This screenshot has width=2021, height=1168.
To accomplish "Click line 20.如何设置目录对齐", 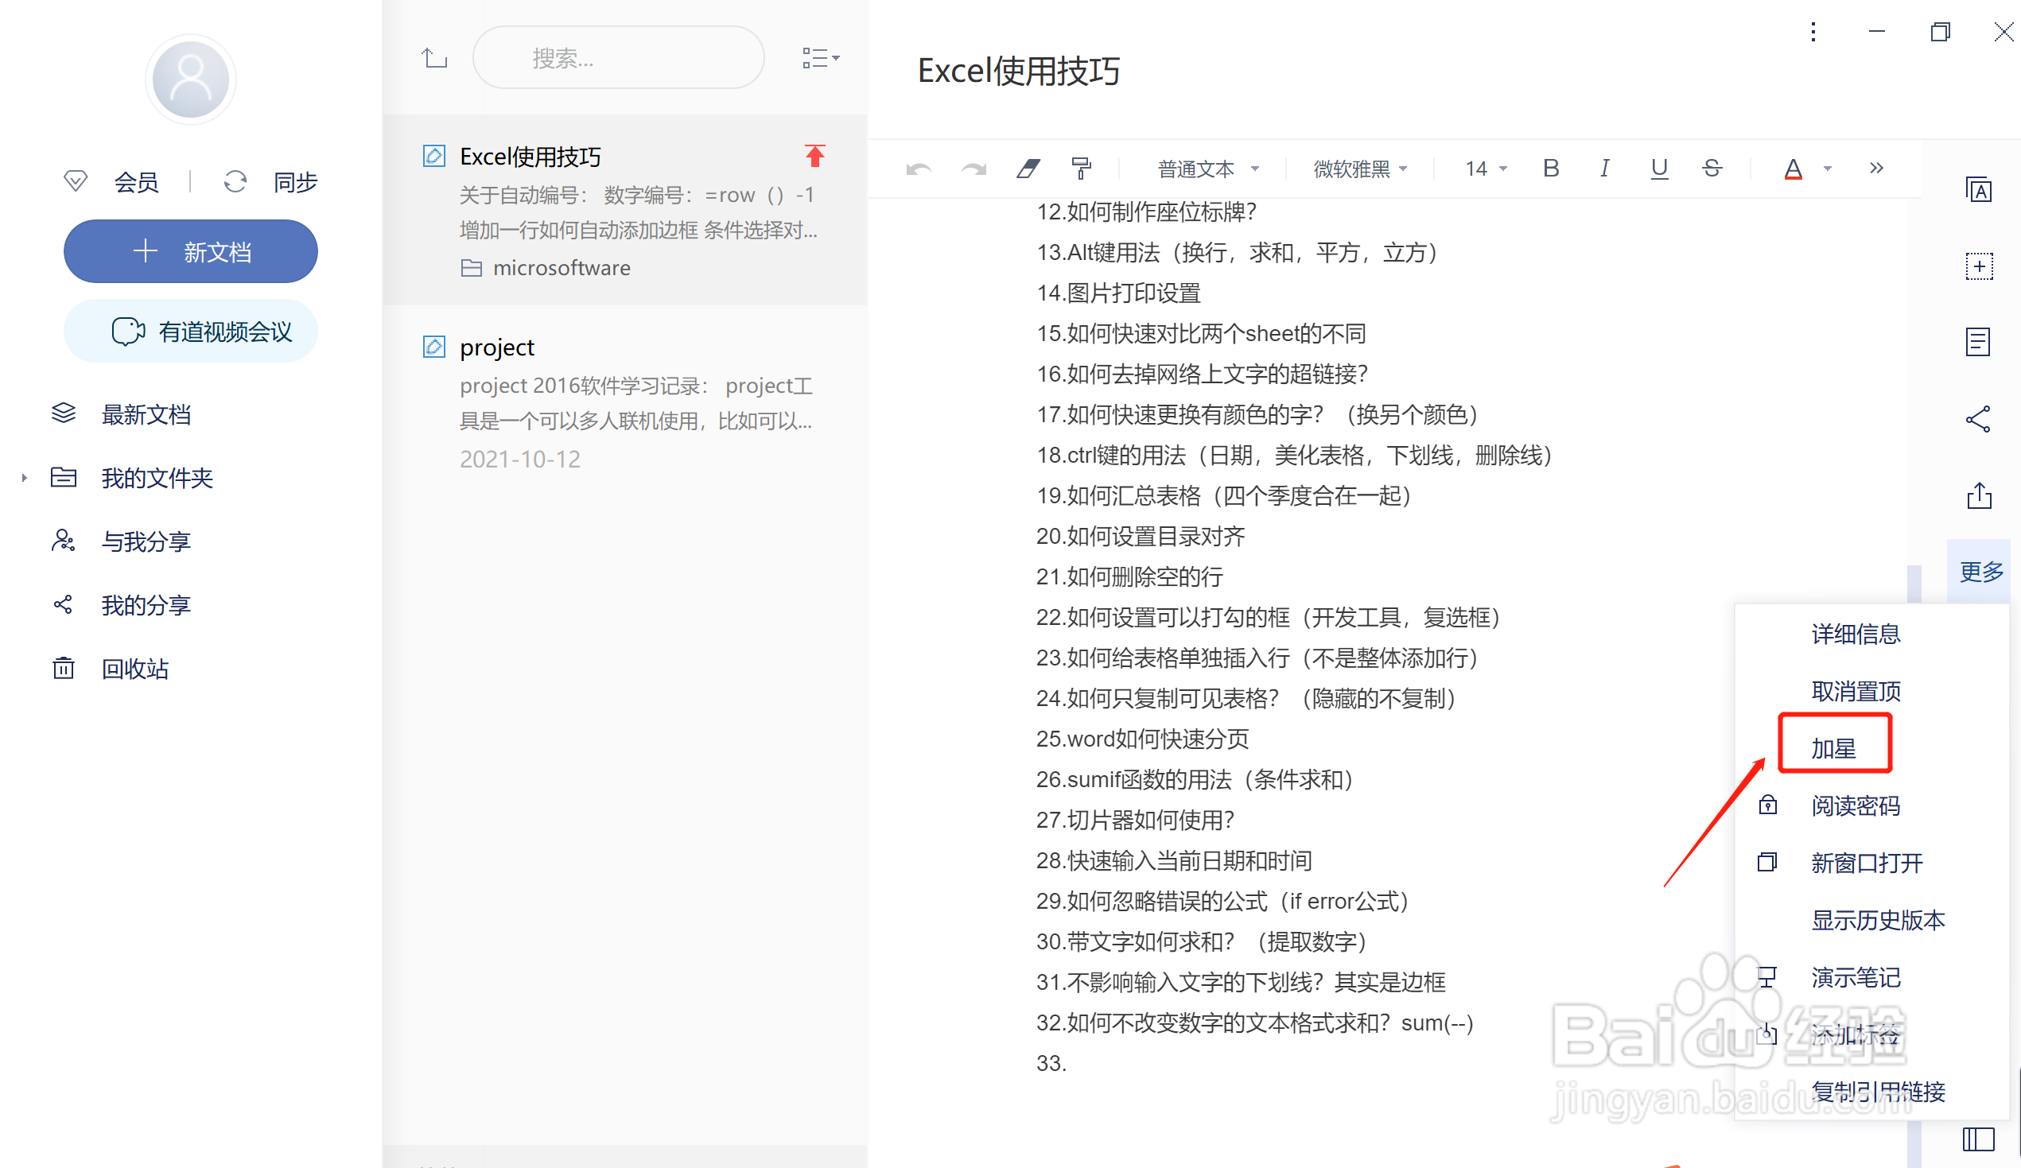I will [1140, 536].
